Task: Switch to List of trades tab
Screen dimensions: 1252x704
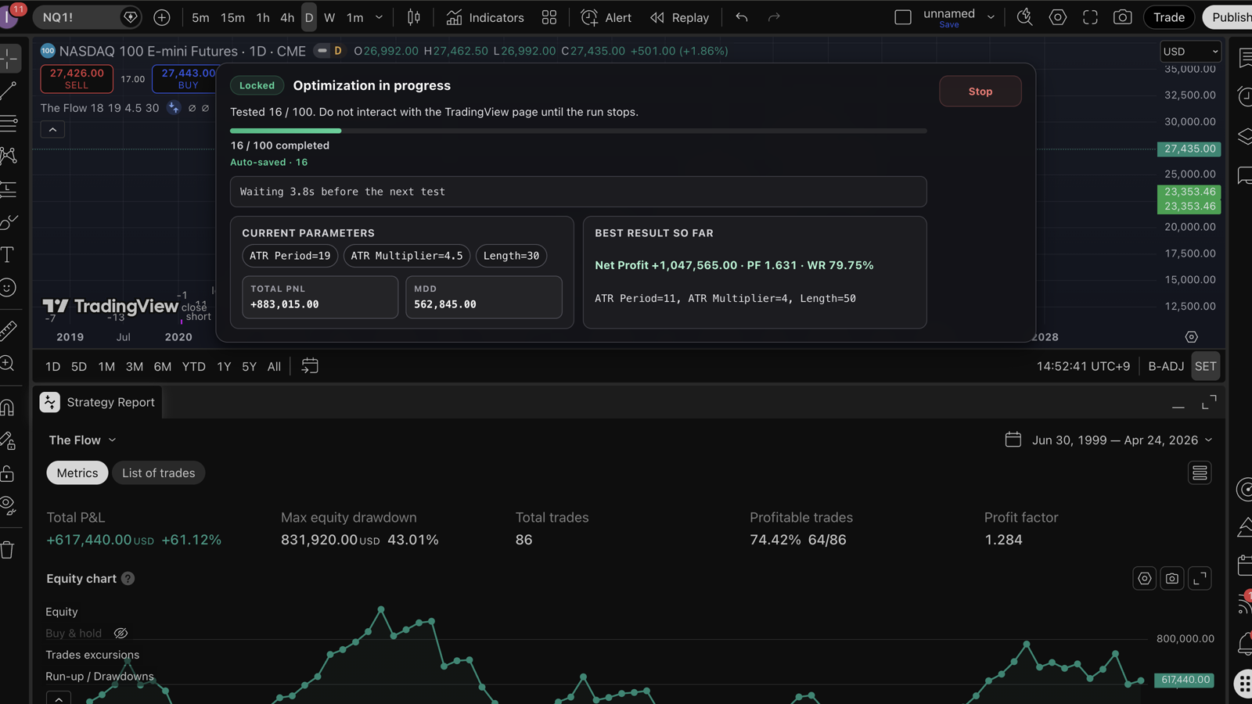Action: 158,472
